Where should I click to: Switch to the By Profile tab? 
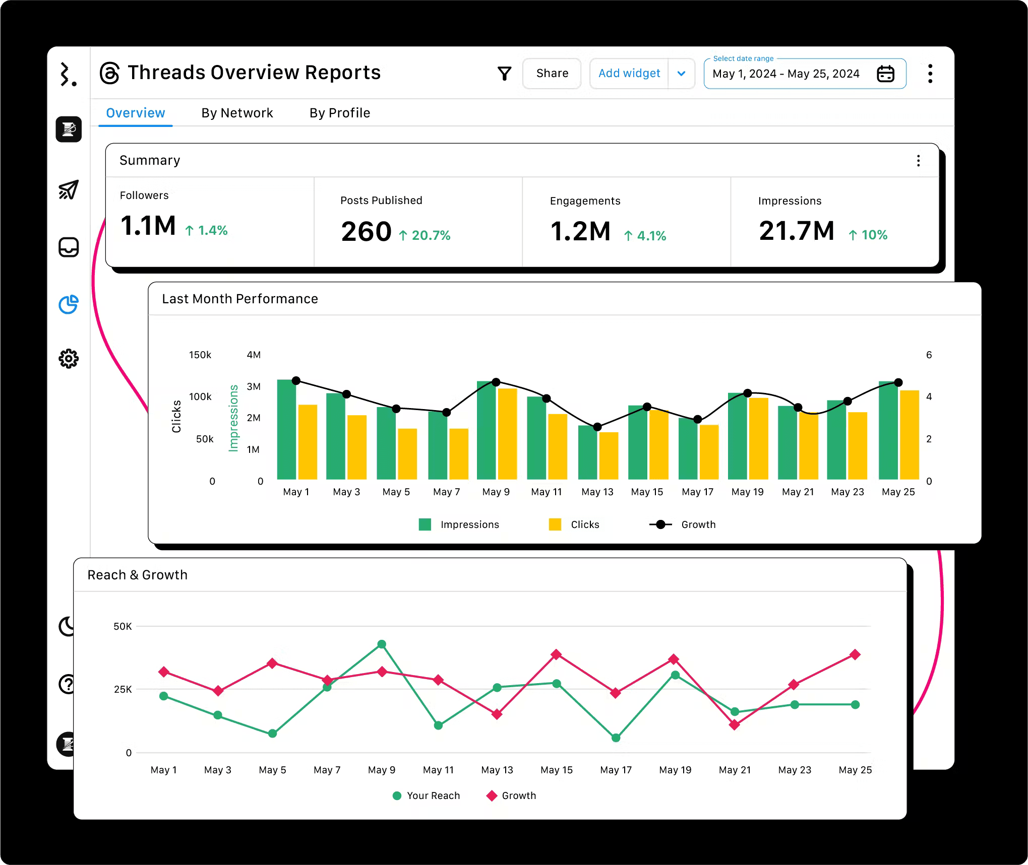pos(340,113)
